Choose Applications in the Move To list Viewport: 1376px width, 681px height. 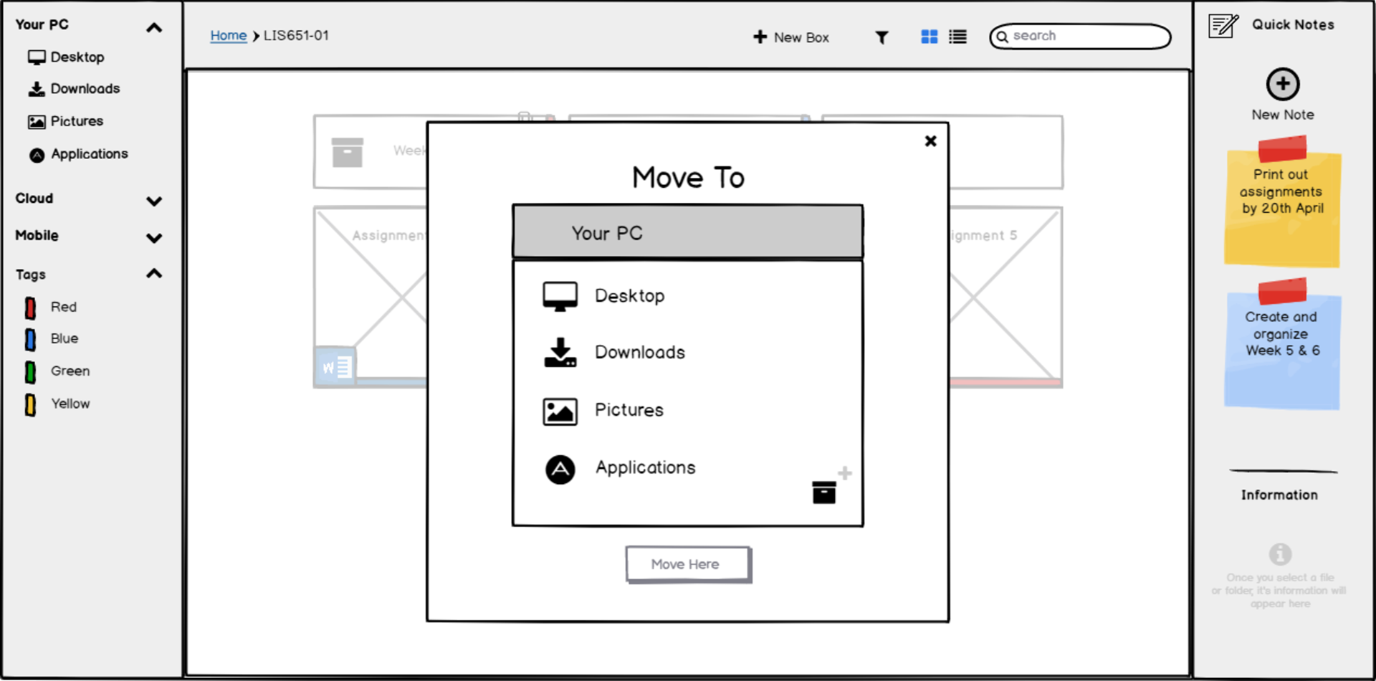[646, 468]
